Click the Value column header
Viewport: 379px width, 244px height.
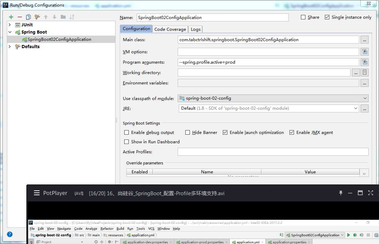(x=310, y=172)
